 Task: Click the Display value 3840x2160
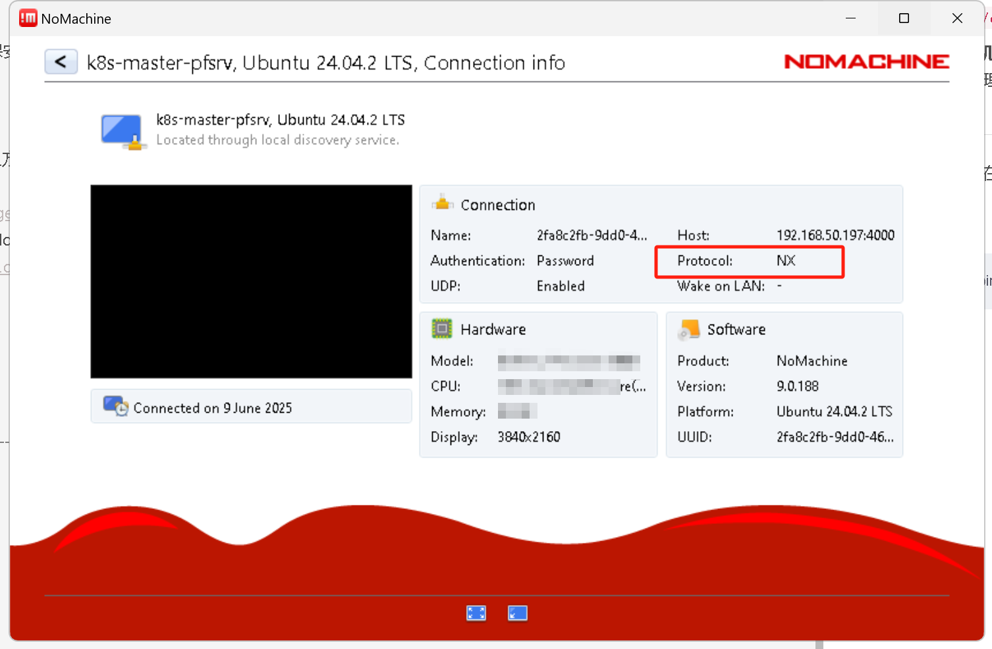pos(529,437)
